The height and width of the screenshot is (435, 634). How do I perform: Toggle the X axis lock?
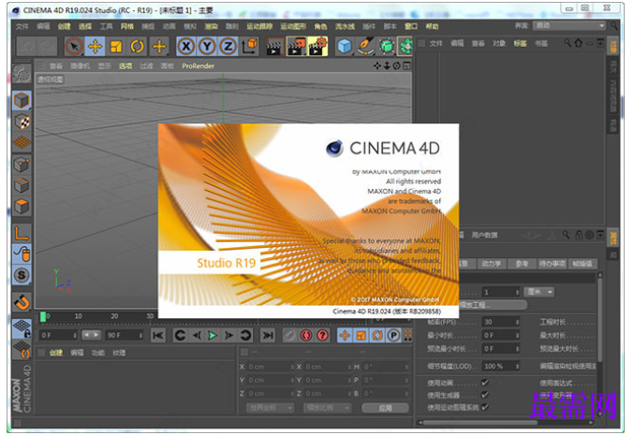[x=186, y=47]
